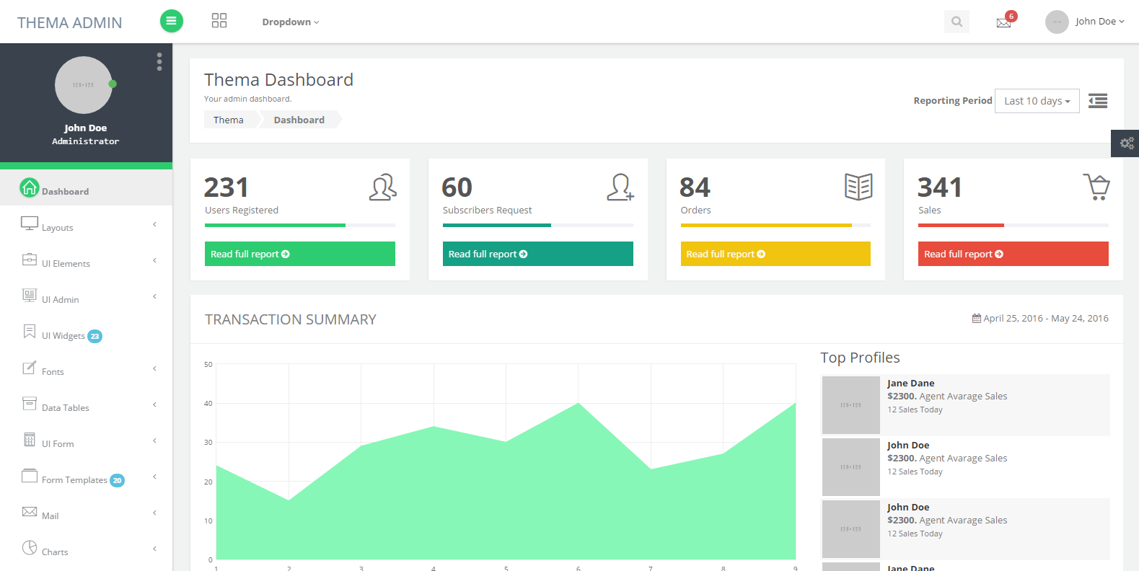Expand the Layouts sidebar submenu

click(58, 227)
